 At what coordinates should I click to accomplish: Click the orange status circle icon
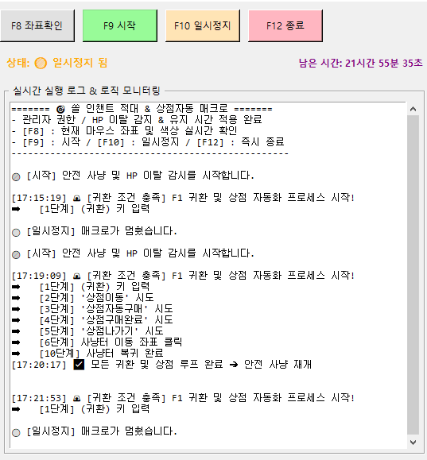tap(41, 63)
